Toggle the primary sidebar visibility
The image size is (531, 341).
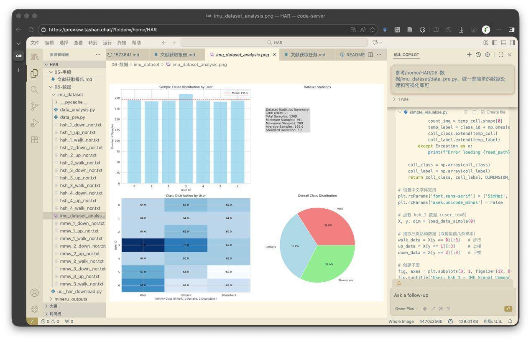495,43
